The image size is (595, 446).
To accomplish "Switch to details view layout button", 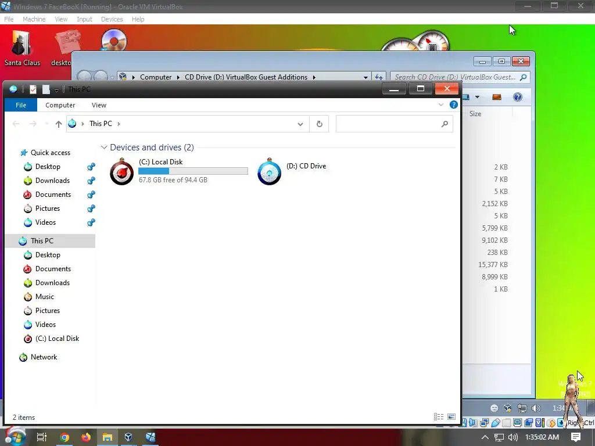I will (x=439, y=417).
